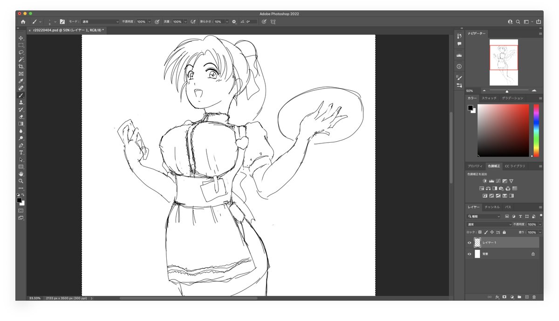Screen dimensions: 559x321
Task: Click the rainbow hue slider strip
Action: click(536, 130)
